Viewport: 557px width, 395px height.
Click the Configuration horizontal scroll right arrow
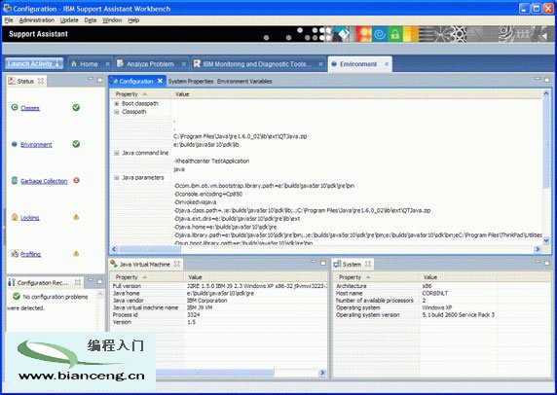coord(538,249)
